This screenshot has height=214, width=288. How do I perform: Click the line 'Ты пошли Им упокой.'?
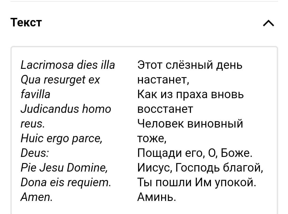(197, 183)
